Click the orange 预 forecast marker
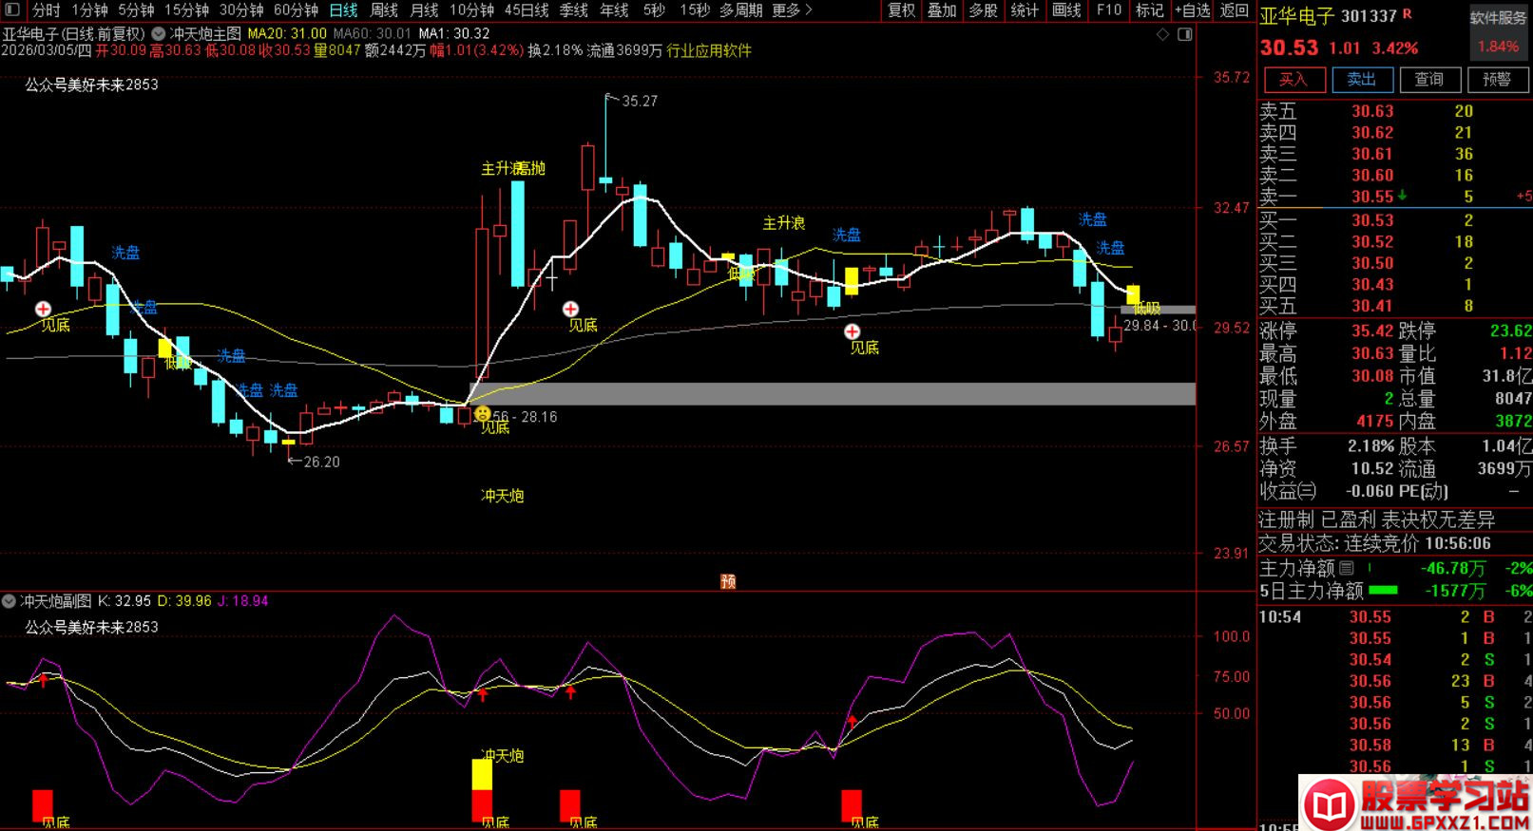Viewport: 1533px width, 831px height. tap(728, 581)
